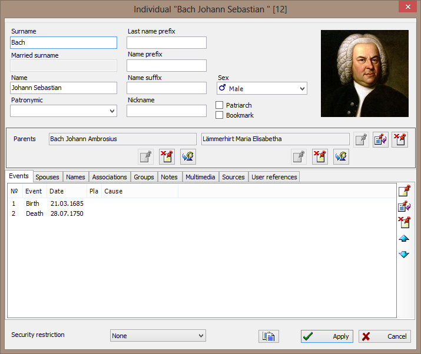The width and height of the screenshot is (421, 354).
Task: Open the Multimedia tab
Action: coord(200,177)
